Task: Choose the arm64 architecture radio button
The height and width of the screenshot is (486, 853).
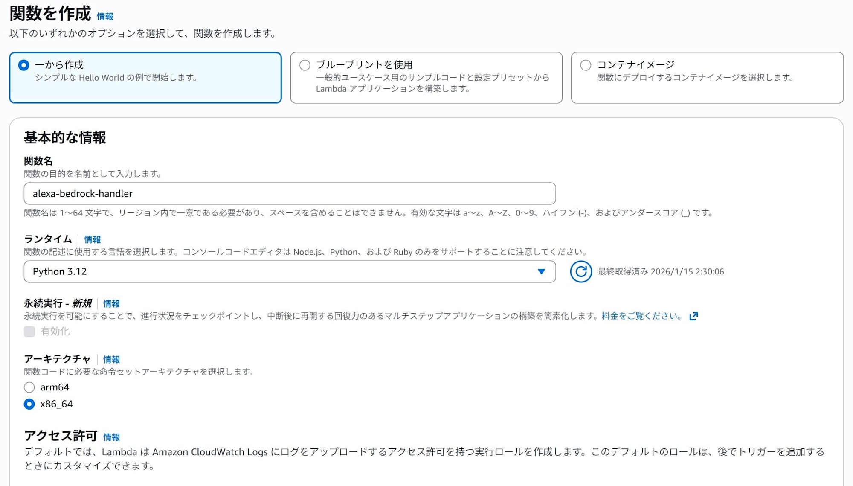Action: (29, 387)
